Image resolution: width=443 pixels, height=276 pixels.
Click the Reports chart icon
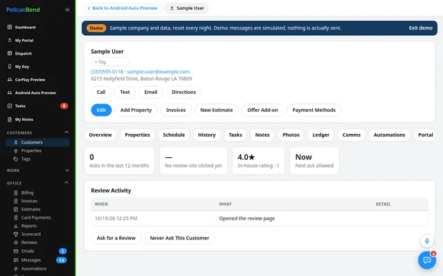pos(16,226)
